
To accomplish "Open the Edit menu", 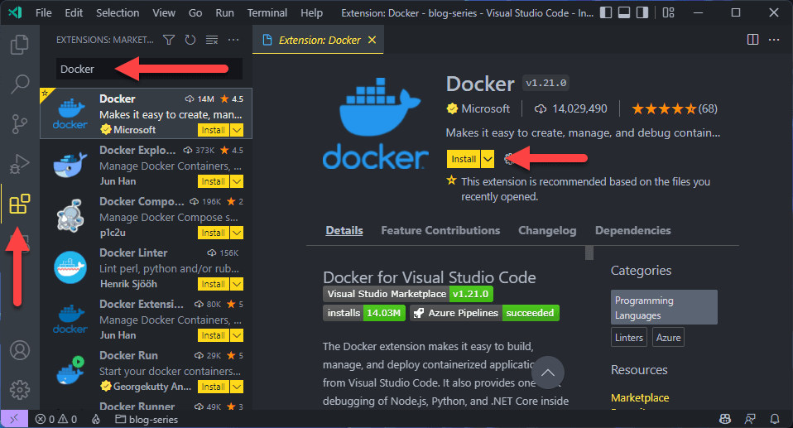I will coord(74,12).
